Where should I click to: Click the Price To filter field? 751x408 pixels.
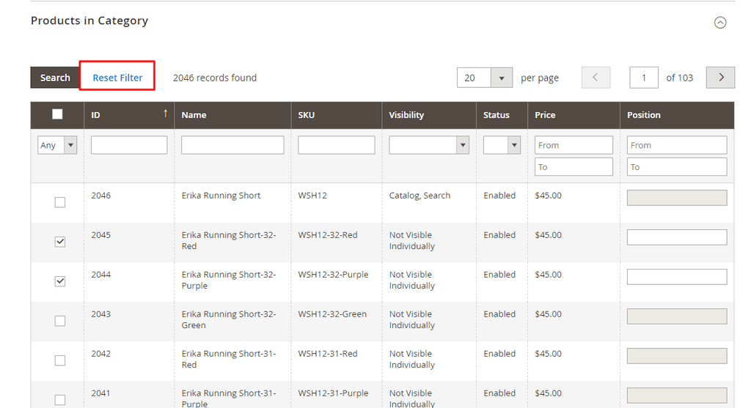(x=574, y=167)
